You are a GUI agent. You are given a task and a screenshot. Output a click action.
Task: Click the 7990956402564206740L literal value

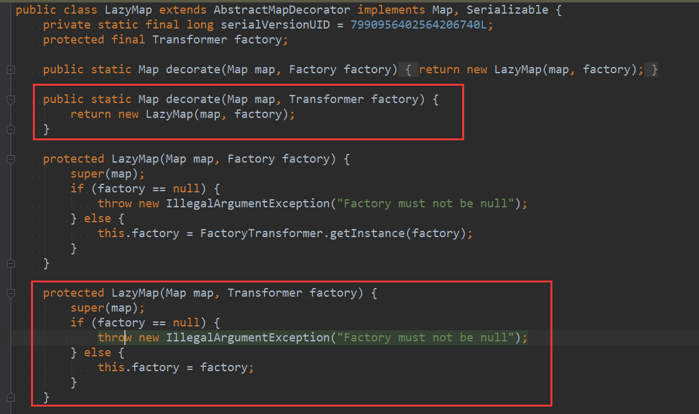[x=419, y=25]
